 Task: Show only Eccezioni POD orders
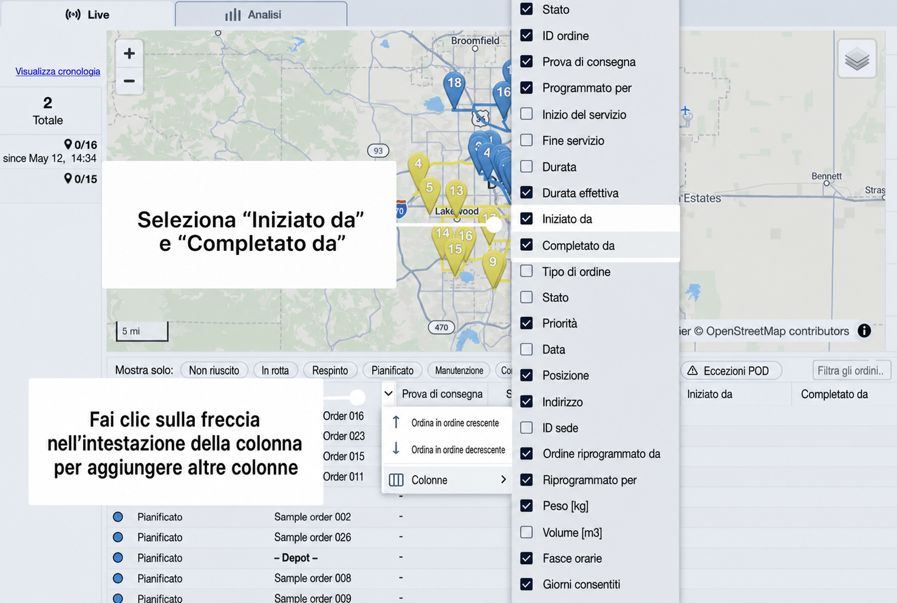[731, 370]
